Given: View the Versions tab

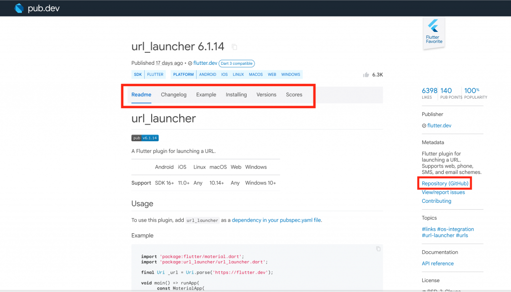Looking at the screenshot, I should pos(266,95).
